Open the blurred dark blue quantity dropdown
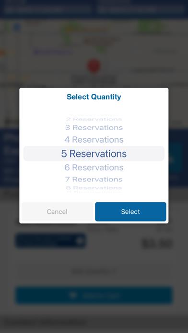Screen dimensions: 188x333 51,241
